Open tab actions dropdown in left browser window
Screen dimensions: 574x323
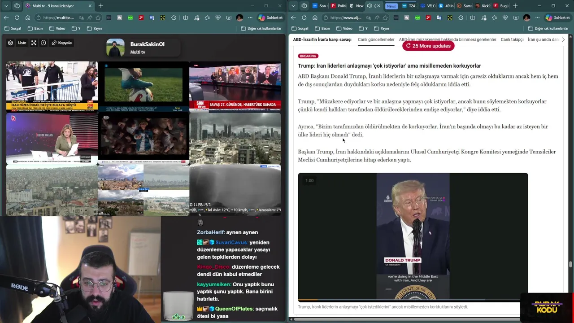[x=6, y=6]
